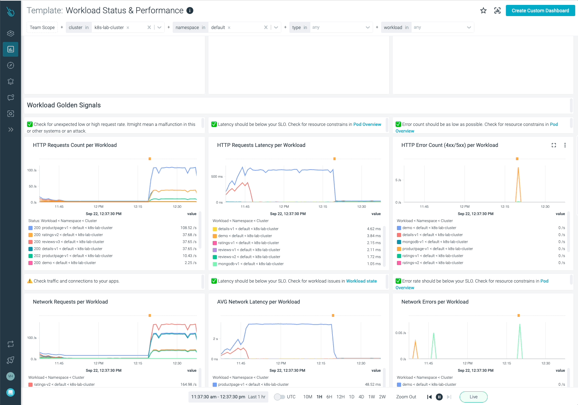Image resolution: width=578 pixels, height=405 pixels.
Task: Remove the k8s-lab-cluster filter value
Action: click(x=128, y=28)
